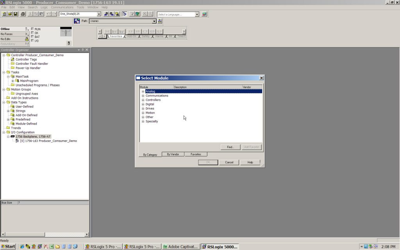The width and height of the screenshot is (400, 250).
Task: Click the Controller Organizer scroll right arrow
Action: pos(87,234)
